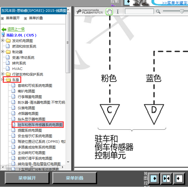188x187 pixels.
Task: Open 点烟器电路图 document
Action: click(x=28, y=114)
